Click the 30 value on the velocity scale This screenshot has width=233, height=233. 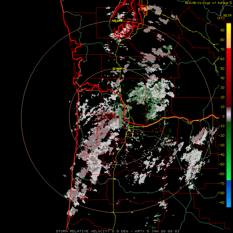pos(222,88)
